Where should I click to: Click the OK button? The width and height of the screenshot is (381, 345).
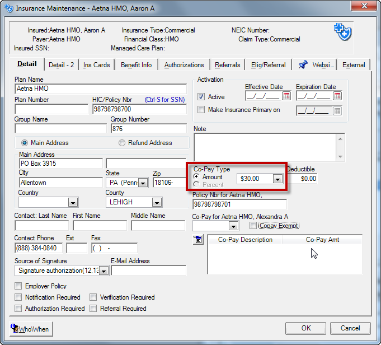coord(305,328)
